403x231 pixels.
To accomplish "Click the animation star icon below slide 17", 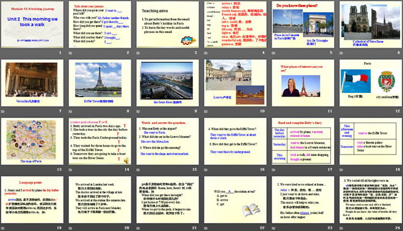I will (274, 170).
